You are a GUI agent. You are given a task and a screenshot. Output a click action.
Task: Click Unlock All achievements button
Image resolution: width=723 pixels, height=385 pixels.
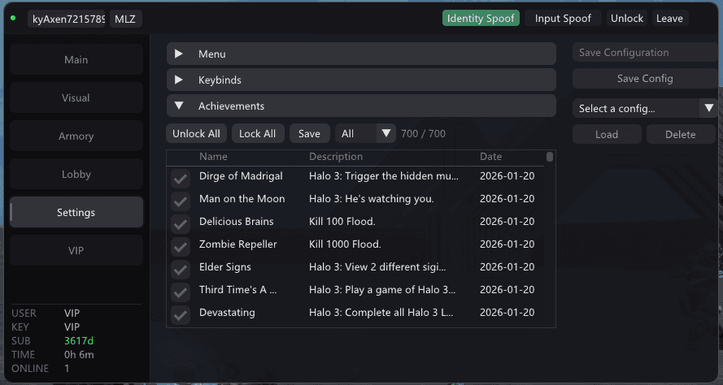(196, 133)
